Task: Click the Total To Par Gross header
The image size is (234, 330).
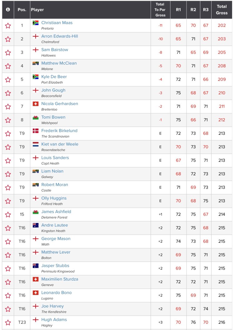Action: pyautogui.click(x=160, y=10)
